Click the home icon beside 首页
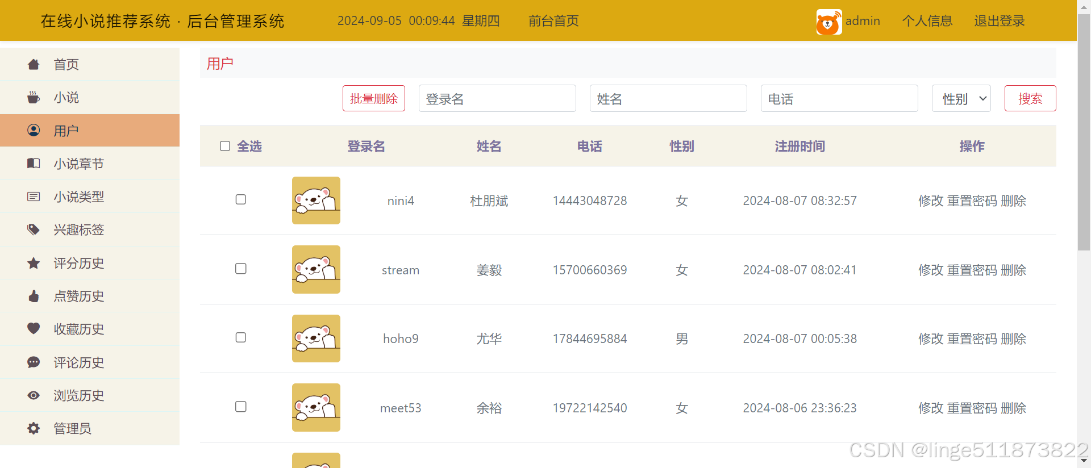Image resolution: width=1091 pixels, height=468 pixels. pyautogui.click(x=34, y=64)
